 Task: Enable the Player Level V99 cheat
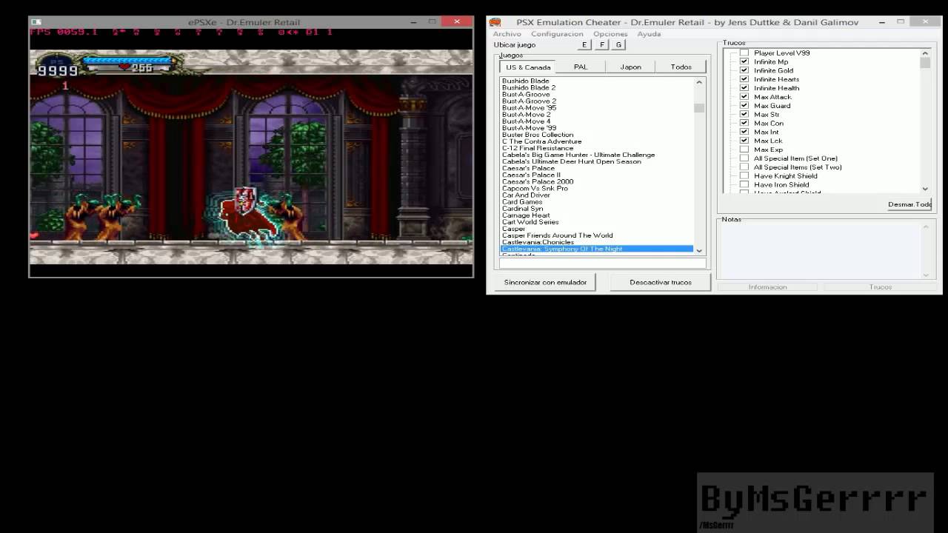744,53
